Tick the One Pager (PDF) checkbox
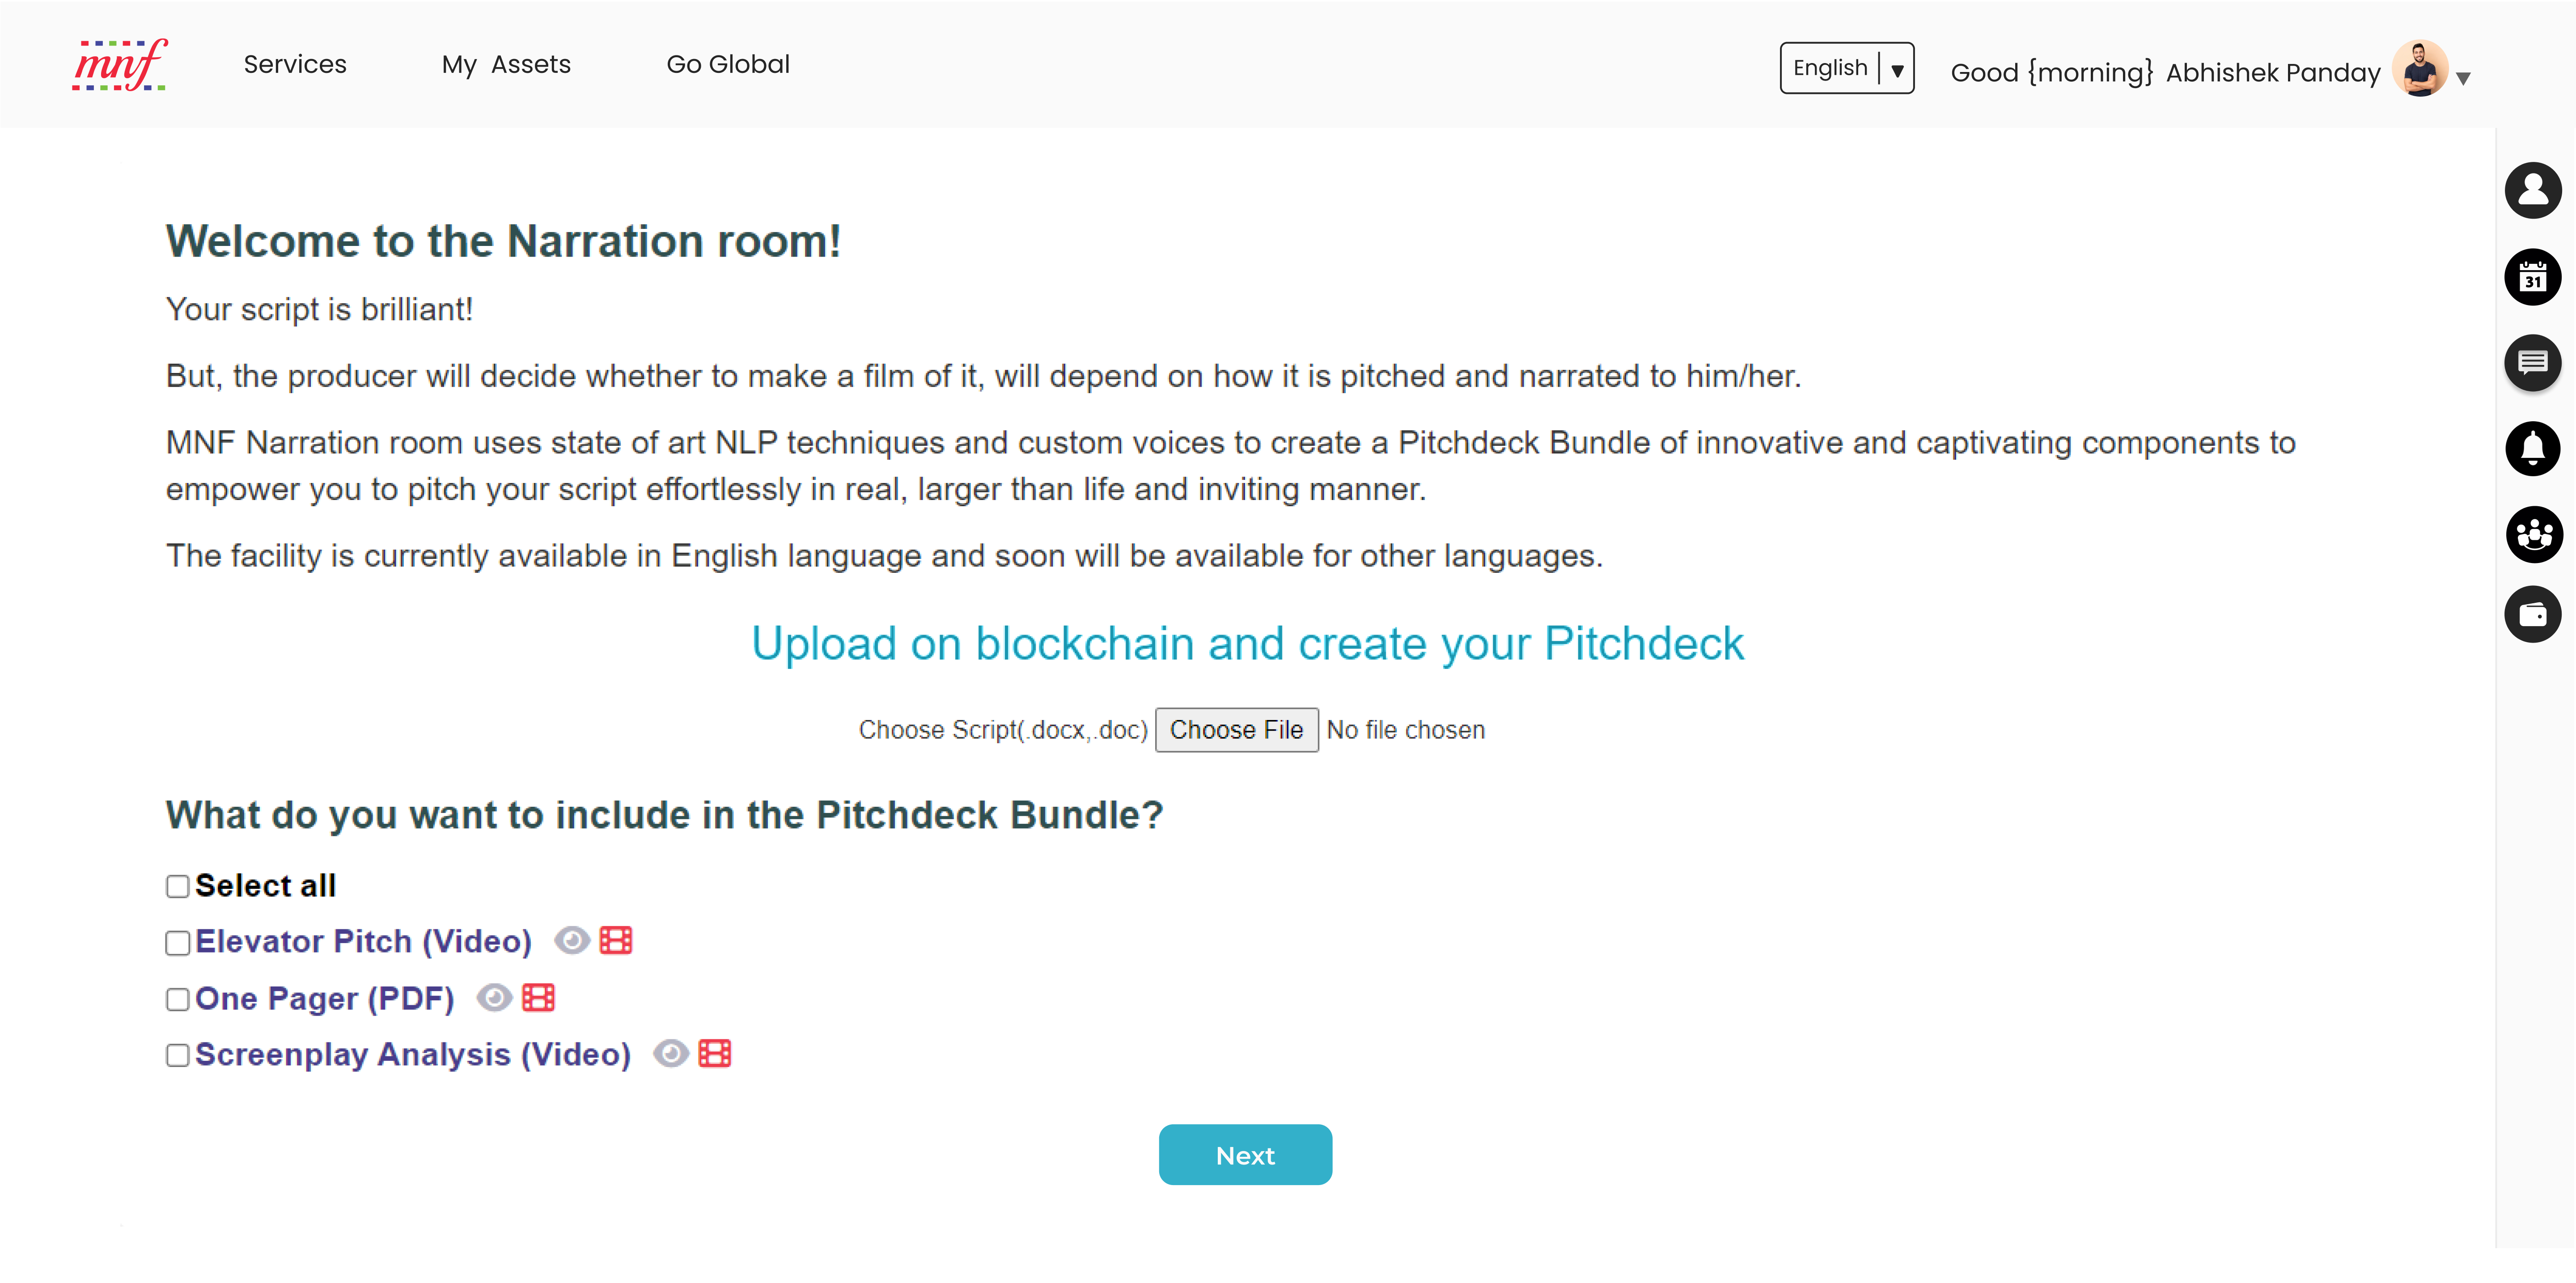2576x1283 pixels. point(178,1000)
